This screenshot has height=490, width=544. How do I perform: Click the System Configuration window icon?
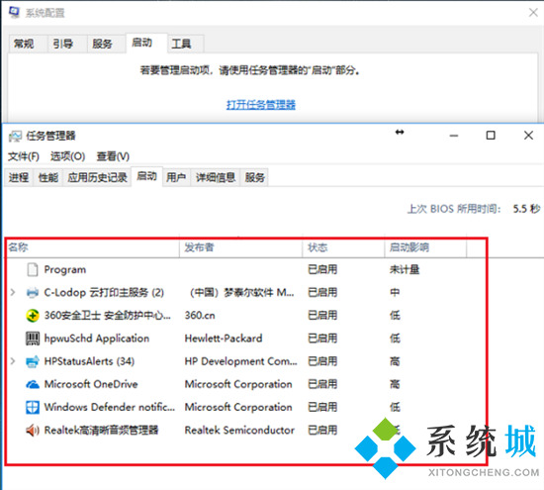pyautogui.click(x=14, y=13)
